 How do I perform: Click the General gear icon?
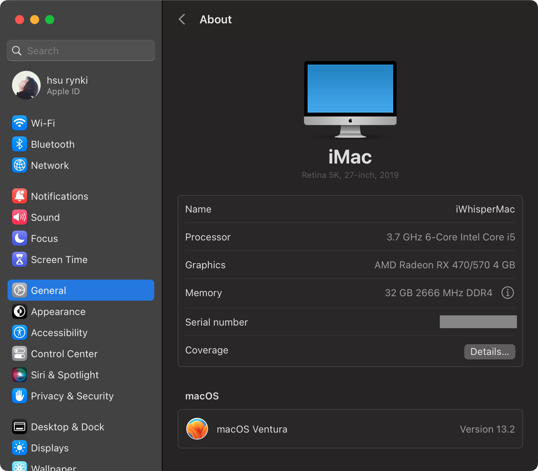20,290
